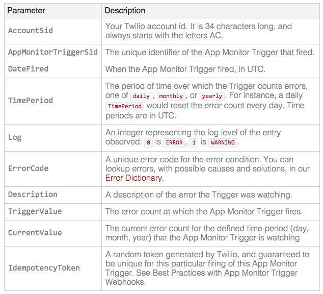Screen dimensions: 323x294
Task: Open the Error Dictionary link
Action: 133,178
